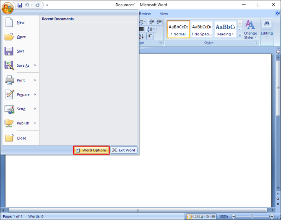Click the horizontal scrollbar right arrow
This screenshot has width=281, height=220.
[x=273, y=210]
